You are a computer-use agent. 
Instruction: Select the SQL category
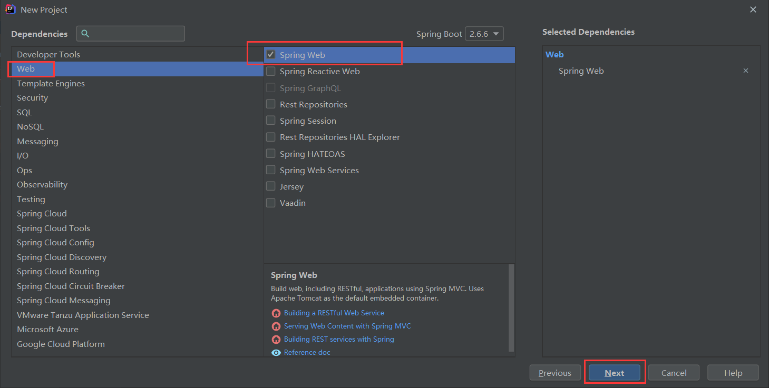137,112
